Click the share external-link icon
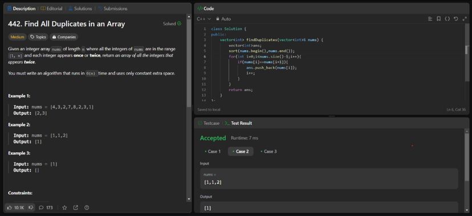Image resolution: width=472 pixels, height=216 pixels. point(76,207)
